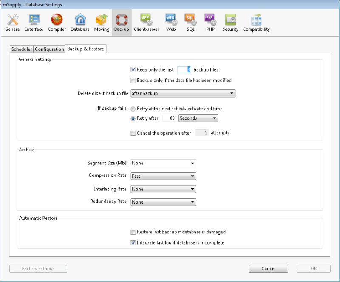Image resolution: width=340 pixels, height=282 pixels.
Task: Change the retry interval units from Seconds
Action: tap(198, 118)
